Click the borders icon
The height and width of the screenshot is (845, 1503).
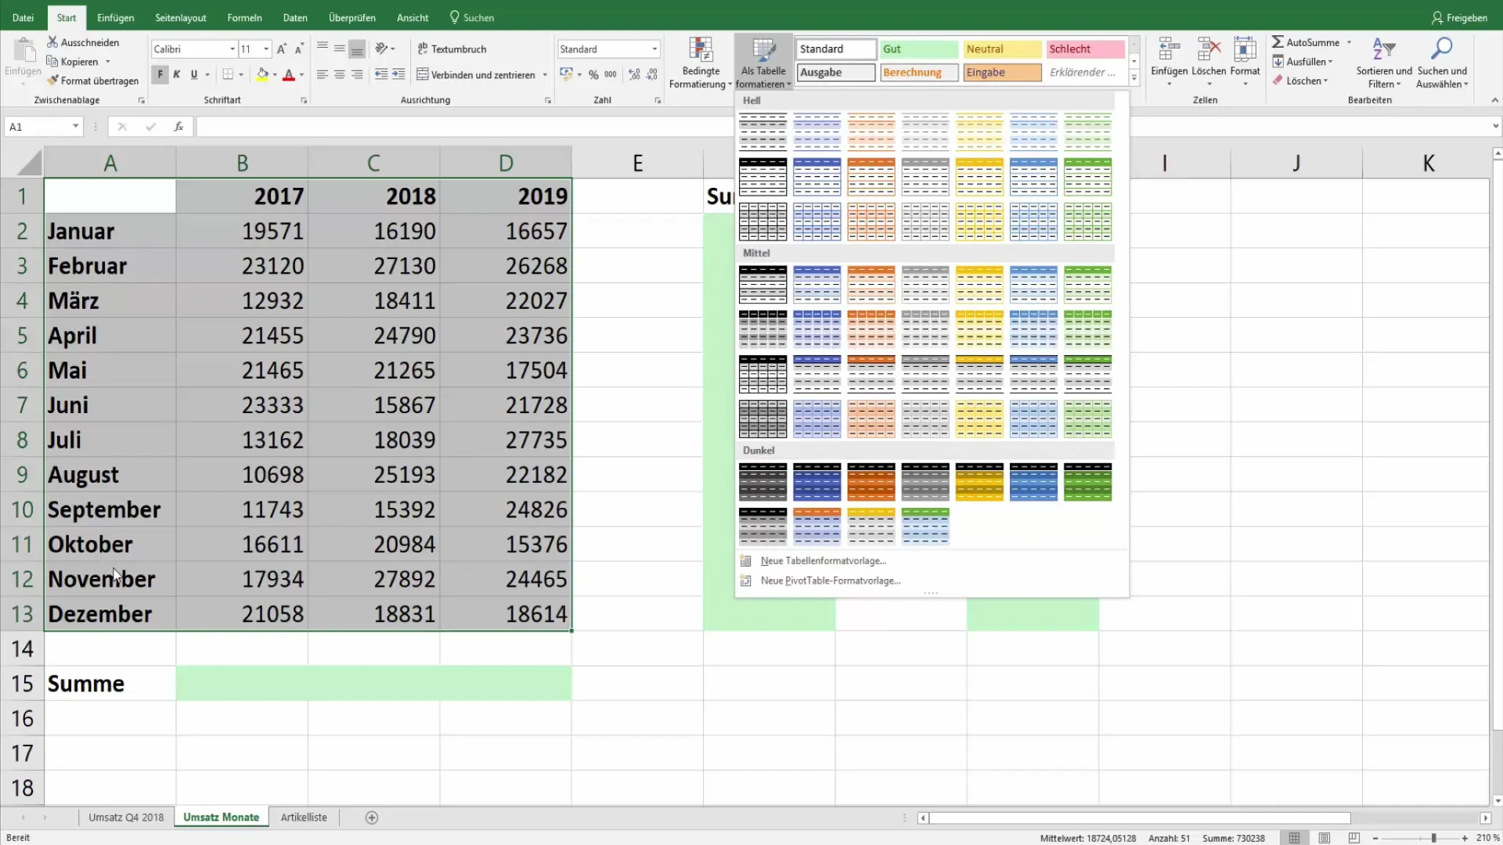coord(228,75)
